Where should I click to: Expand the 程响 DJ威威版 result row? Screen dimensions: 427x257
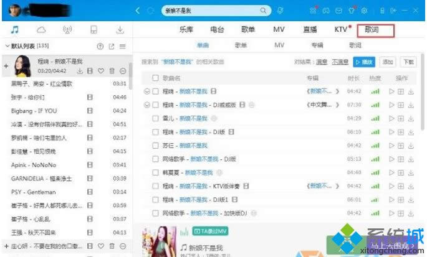[x=147, y=105]
